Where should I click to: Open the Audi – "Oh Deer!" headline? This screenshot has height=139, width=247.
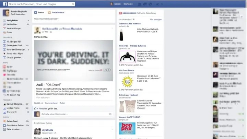pos(49,85)
